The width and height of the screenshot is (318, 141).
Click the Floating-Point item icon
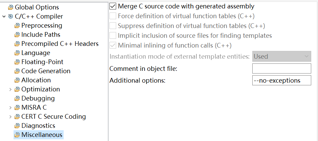point(17,62)
